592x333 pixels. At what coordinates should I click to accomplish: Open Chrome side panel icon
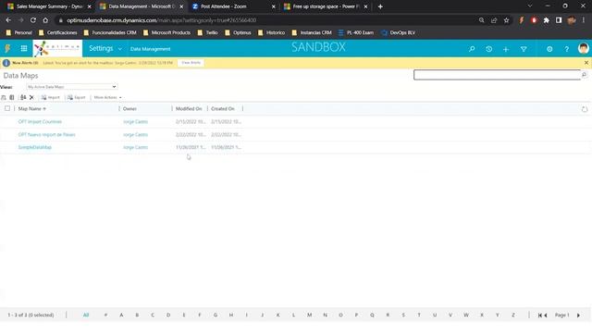point(559,20)
